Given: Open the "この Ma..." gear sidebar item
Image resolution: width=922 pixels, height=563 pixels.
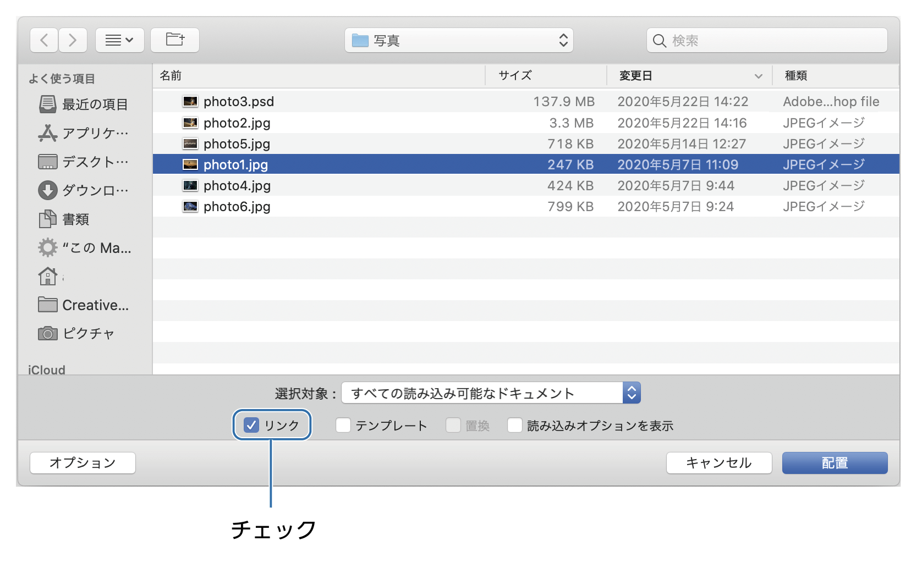Looking at the screenshot, I should 85,247.
